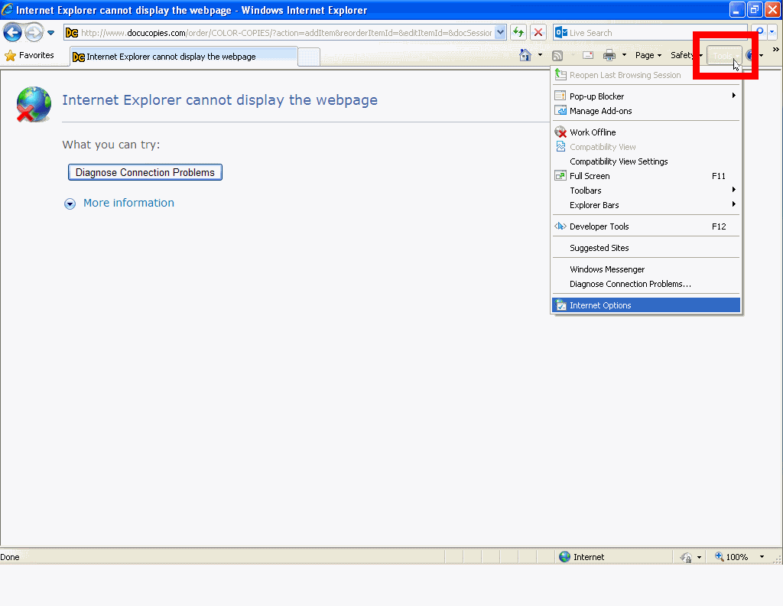This screenshot has width=783, height=606.
Task: Toggle Suggested Sites menu item
Action: [x=646, y=248]
